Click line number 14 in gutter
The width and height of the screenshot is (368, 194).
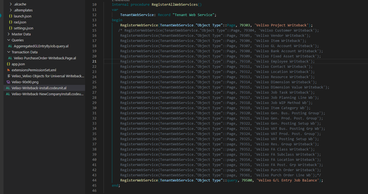(x=94, y=25)
